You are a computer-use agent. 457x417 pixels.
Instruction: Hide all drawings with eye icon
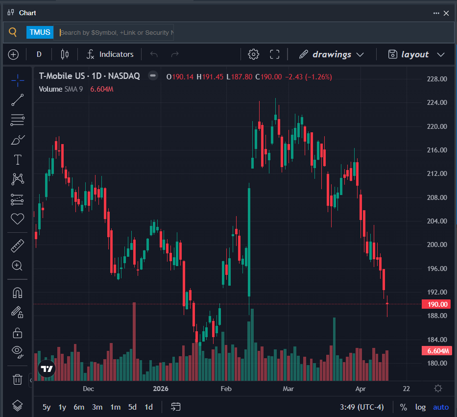click(18, 351)
